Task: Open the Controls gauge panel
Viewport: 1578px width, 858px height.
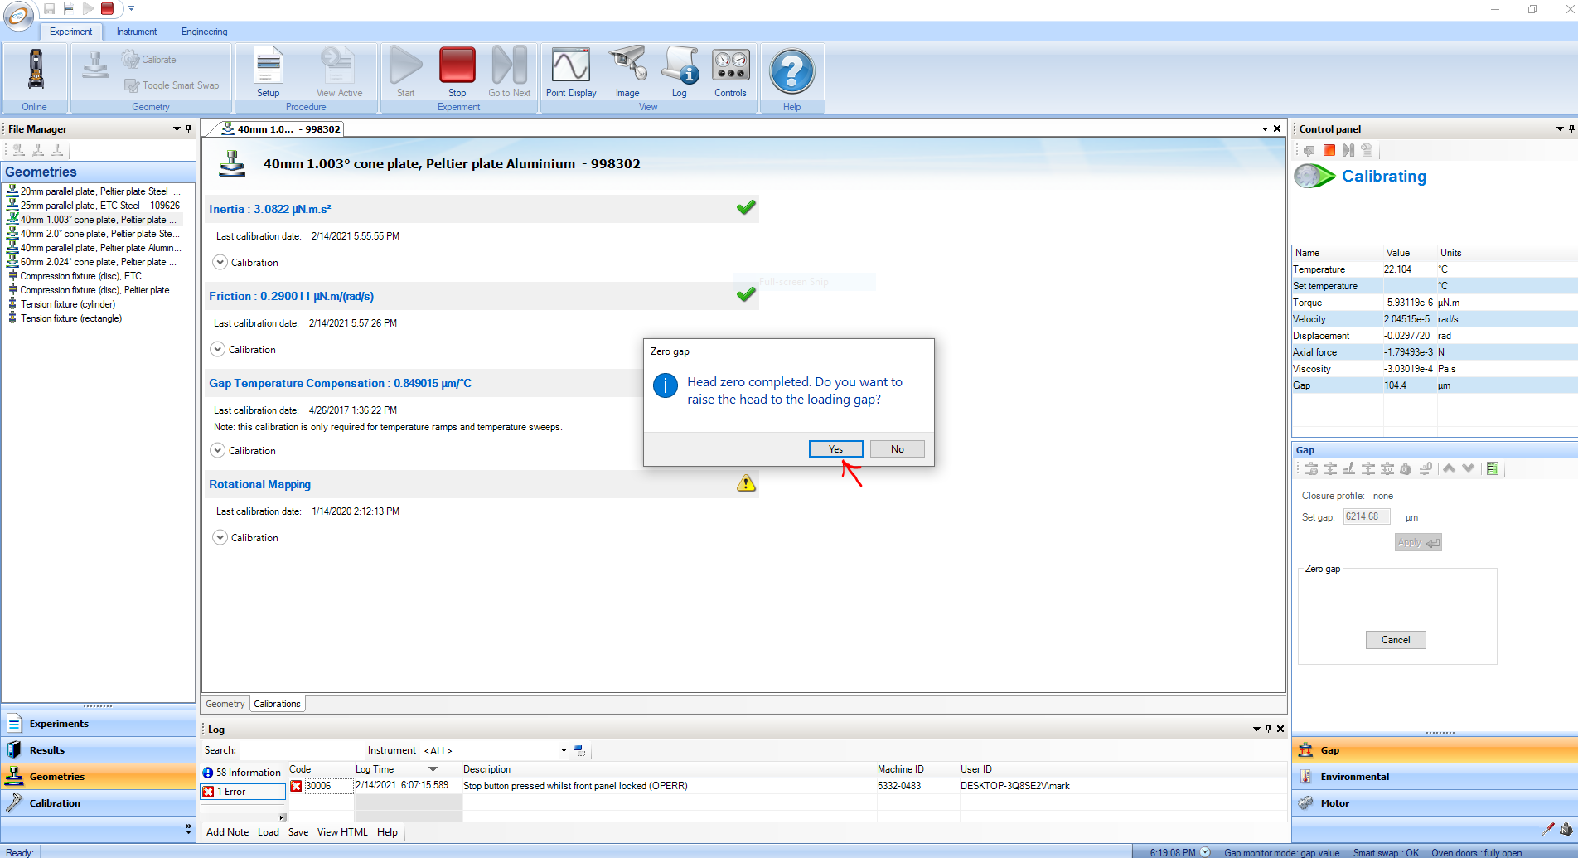Action: (x=730, y=66)
